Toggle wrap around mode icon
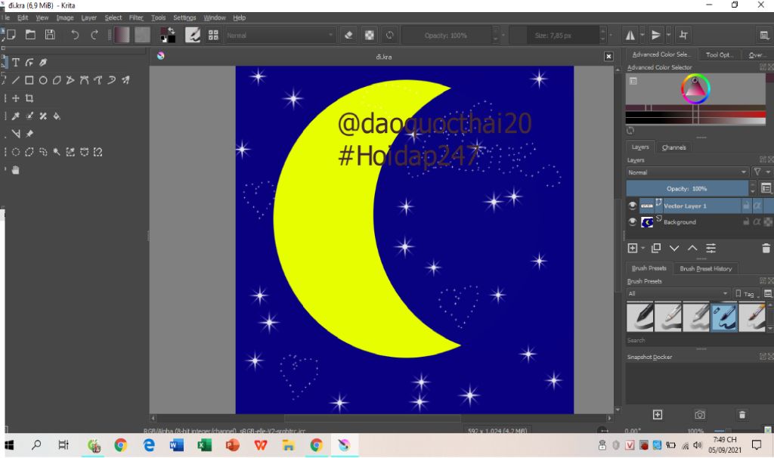Image resolution: width=774 pixels, height=458 pixels. tap(683, 35)
